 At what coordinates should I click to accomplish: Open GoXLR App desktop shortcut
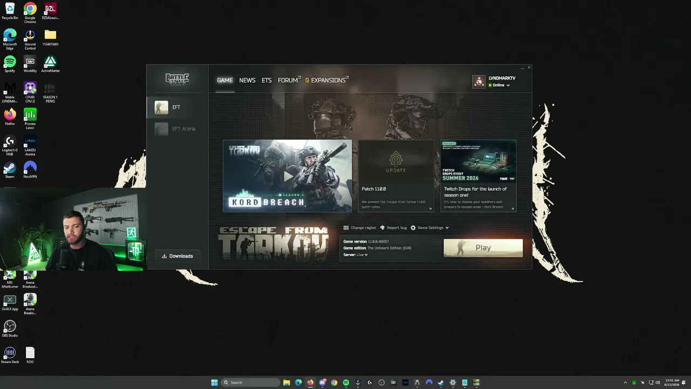click(10, 303)
